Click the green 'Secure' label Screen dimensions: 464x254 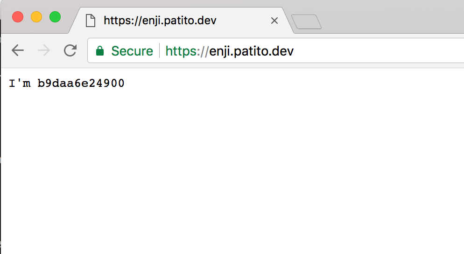132,51
